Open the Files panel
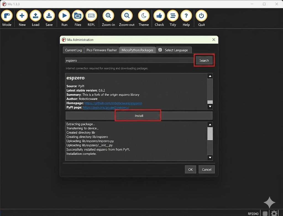 pos(78,18)
